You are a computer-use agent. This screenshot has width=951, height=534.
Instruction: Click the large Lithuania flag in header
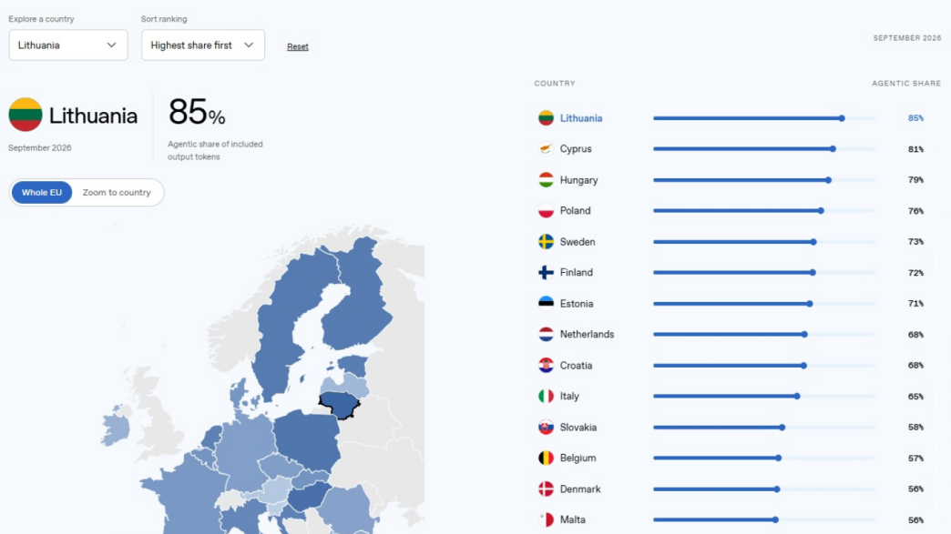(x=26, y=115)
